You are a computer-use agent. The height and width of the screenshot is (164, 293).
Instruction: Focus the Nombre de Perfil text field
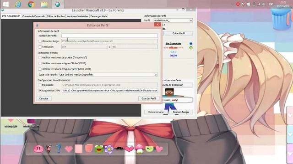tap(109, 36)
